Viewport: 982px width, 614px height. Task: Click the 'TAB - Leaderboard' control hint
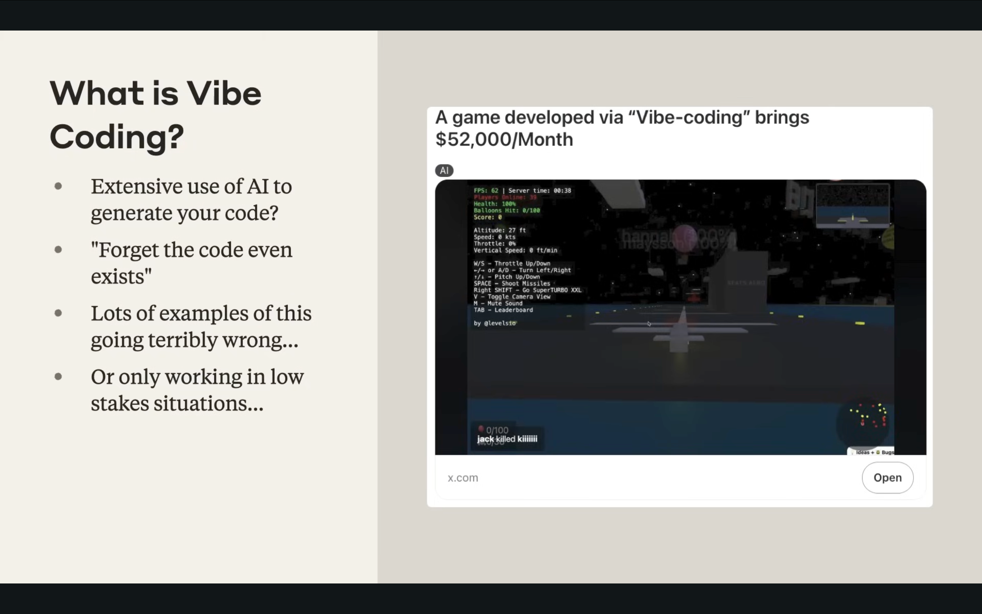503,310
